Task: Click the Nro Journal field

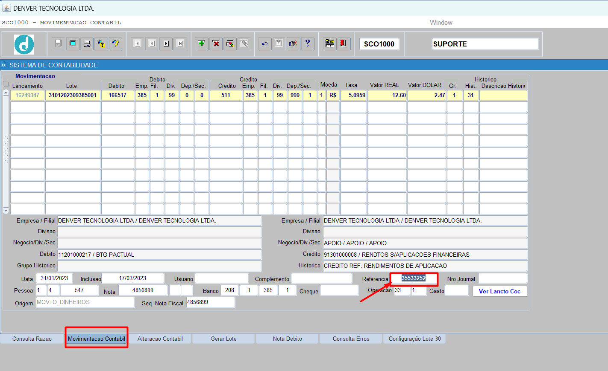Action: [x=503, y=278]
